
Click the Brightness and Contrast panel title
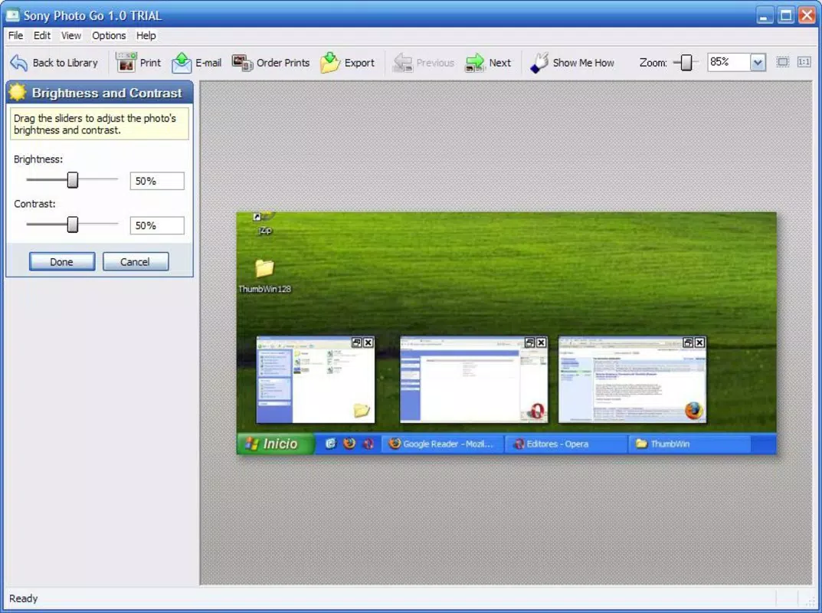point(107,93)
